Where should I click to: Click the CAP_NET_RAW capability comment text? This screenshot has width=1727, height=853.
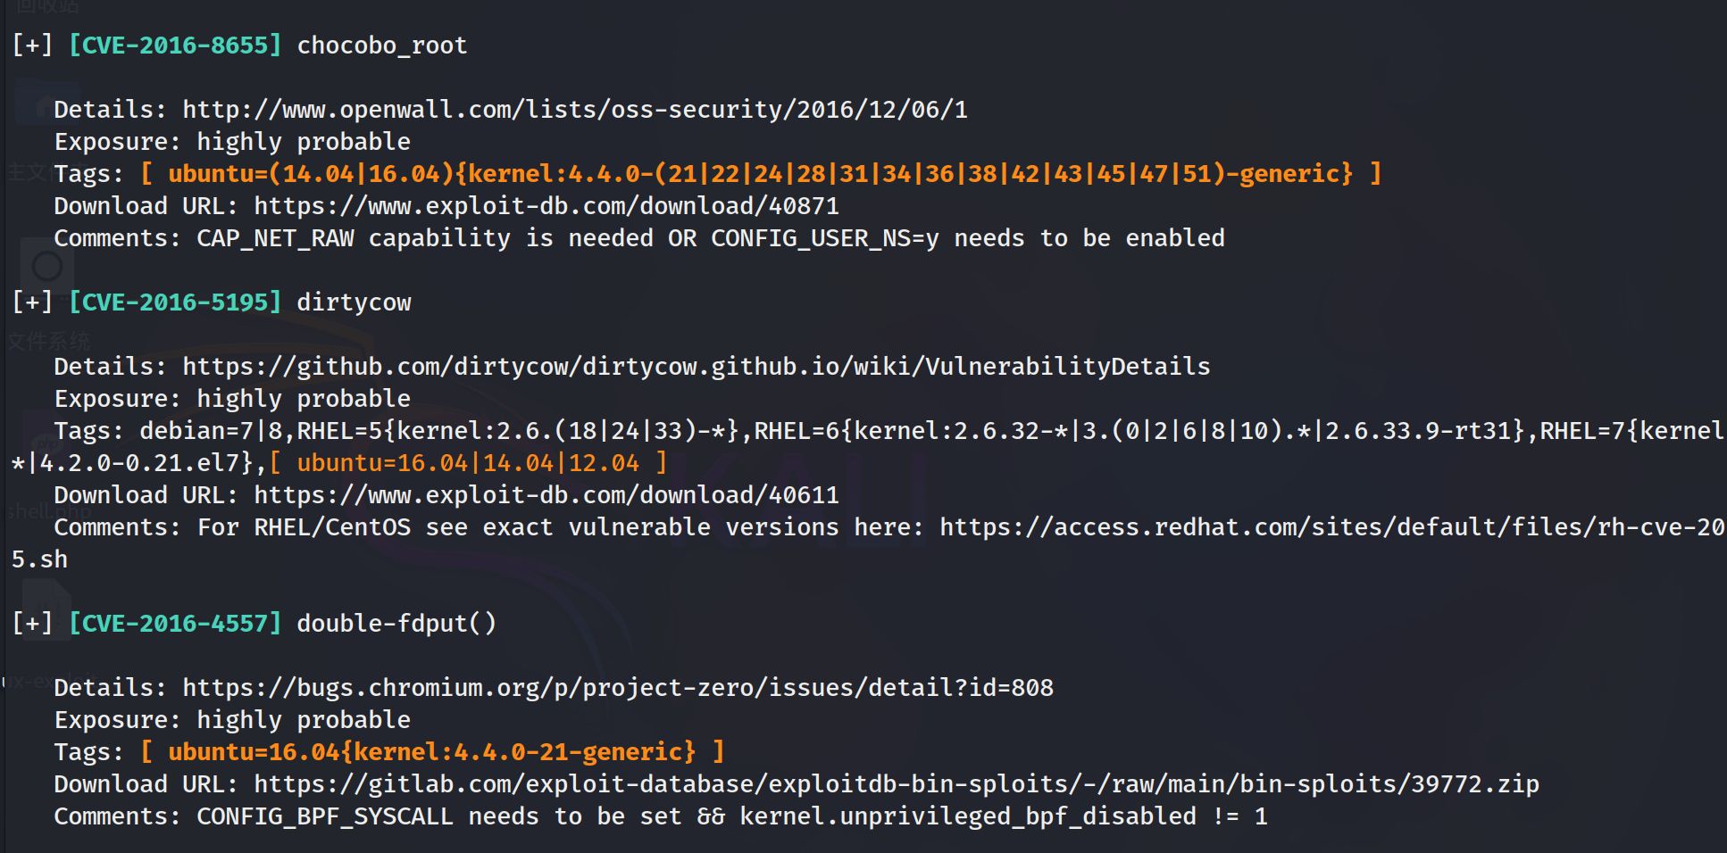711,238
